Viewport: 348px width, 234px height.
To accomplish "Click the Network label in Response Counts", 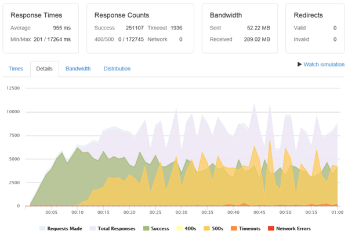I will tap(157, 39).
